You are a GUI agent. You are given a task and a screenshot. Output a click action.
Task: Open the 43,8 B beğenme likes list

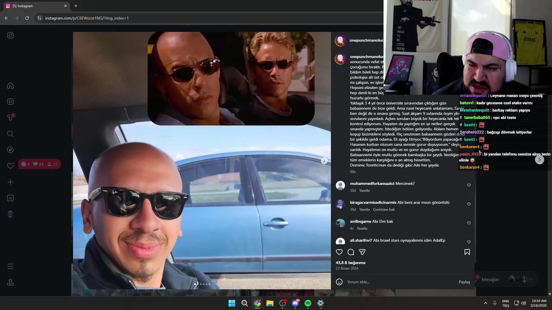pos(351,263)
